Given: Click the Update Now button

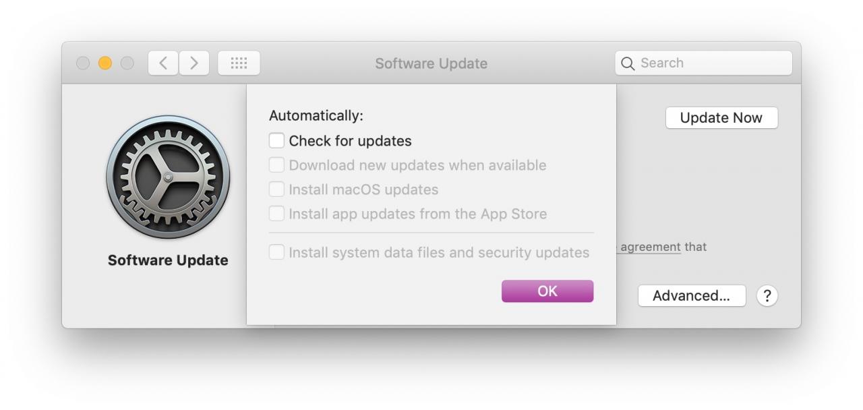Looking at the screenshot, I should pos(721,117).
